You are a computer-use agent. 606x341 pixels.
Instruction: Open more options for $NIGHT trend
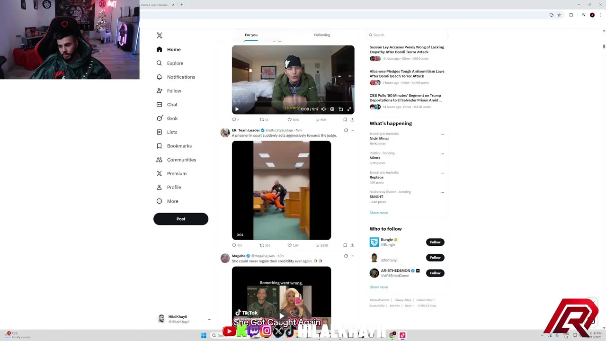pyautogui.click(x=442, y=192)
